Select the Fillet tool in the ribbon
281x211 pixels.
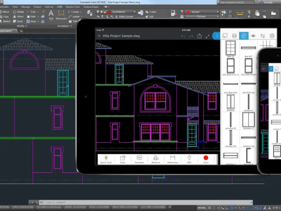pos(31,17)
